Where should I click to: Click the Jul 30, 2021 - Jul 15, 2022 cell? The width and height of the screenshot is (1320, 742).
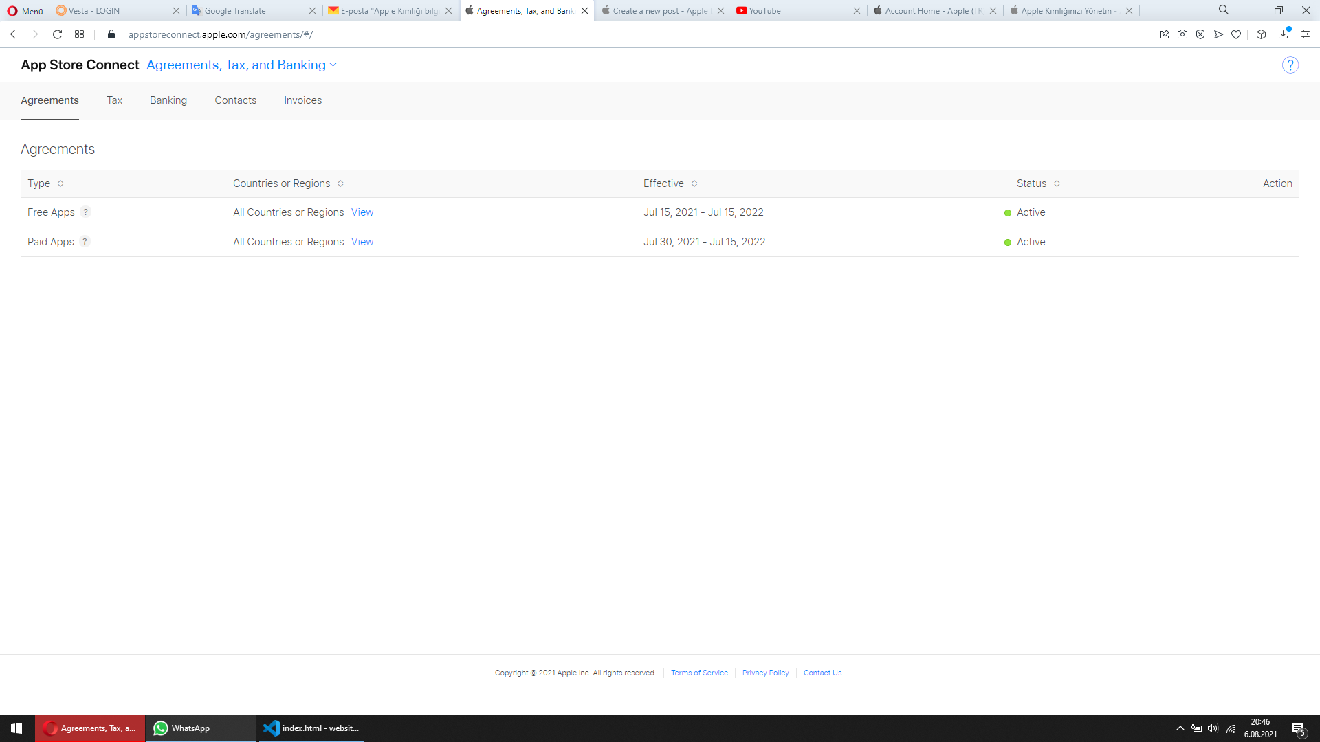(x=704, y=242)
